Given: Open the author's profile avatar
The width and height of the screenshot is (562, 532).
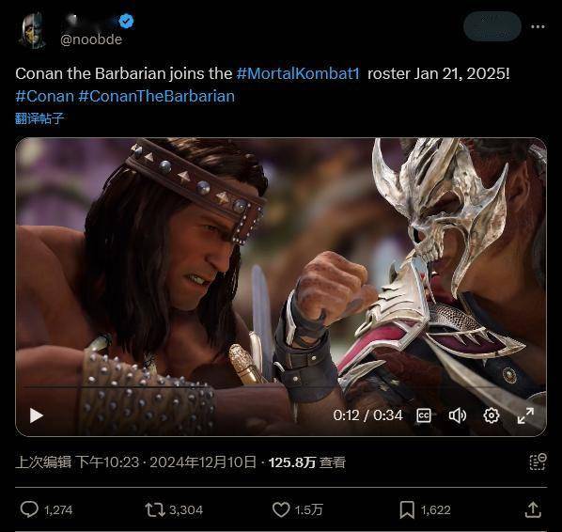Looking at the screenshot, I should point(33,30).
